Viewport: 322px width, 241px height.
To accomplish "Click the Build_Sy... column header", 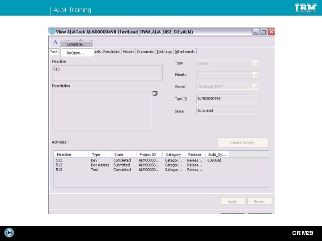I will pyautogui.click(x=217, y=154).
